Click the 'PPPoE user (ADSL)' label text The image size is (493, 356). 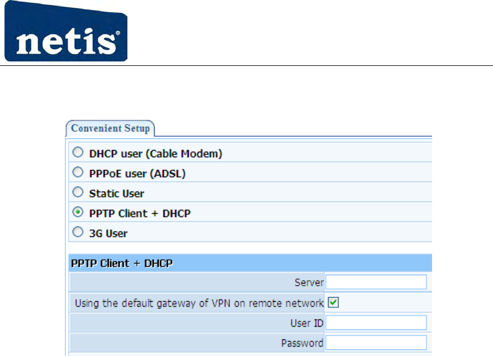click(137, 173)
